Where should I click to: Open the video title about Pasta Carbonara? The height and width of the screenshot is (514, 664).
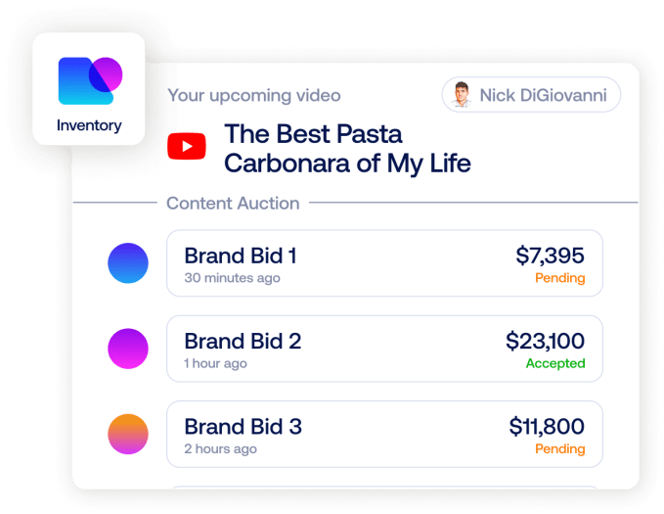point(347,148)
